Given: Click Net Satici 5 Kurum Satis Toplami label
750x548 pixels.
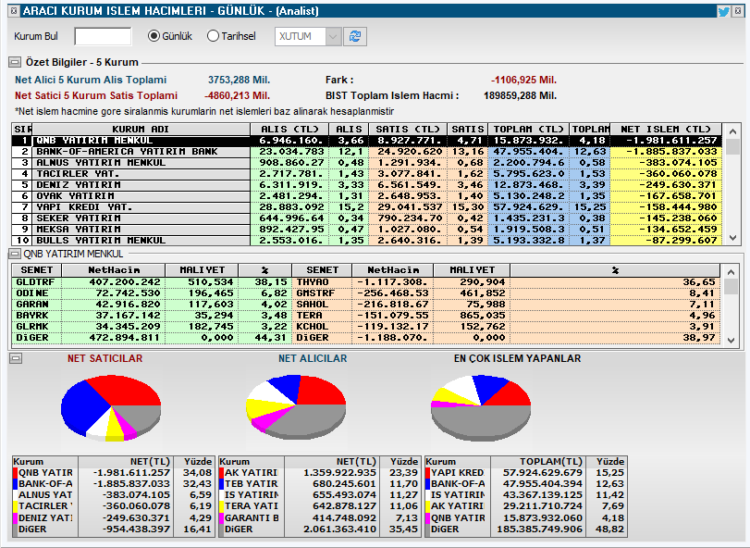Looking at the screenshot, I should pos(96,95).
